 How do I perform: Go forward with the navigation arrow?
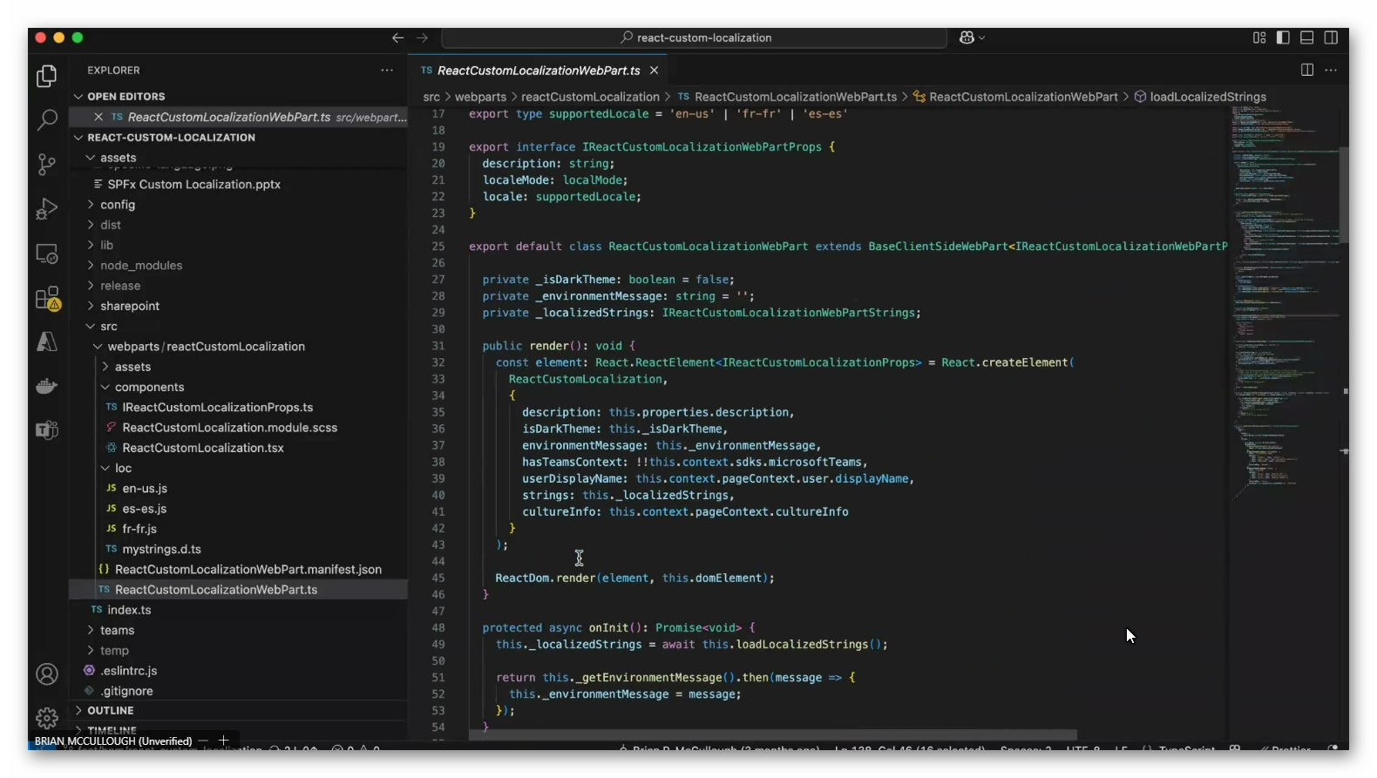pyautogui.click(x=423, y=37)
